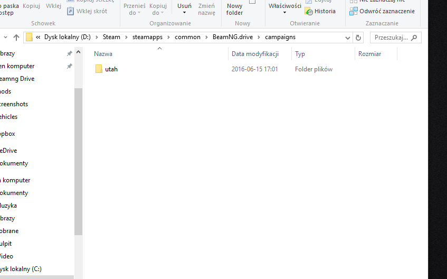447x279 pixels.
Task: Go up one folder level with up arrow
Action: coord(16,38)
